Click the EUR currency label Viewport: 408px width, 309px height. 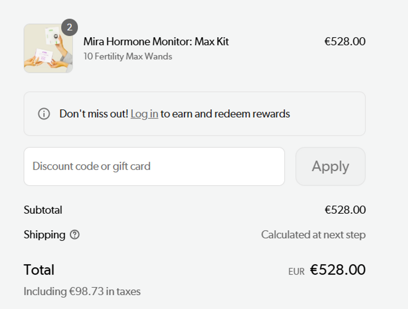(x=296, y=272)
